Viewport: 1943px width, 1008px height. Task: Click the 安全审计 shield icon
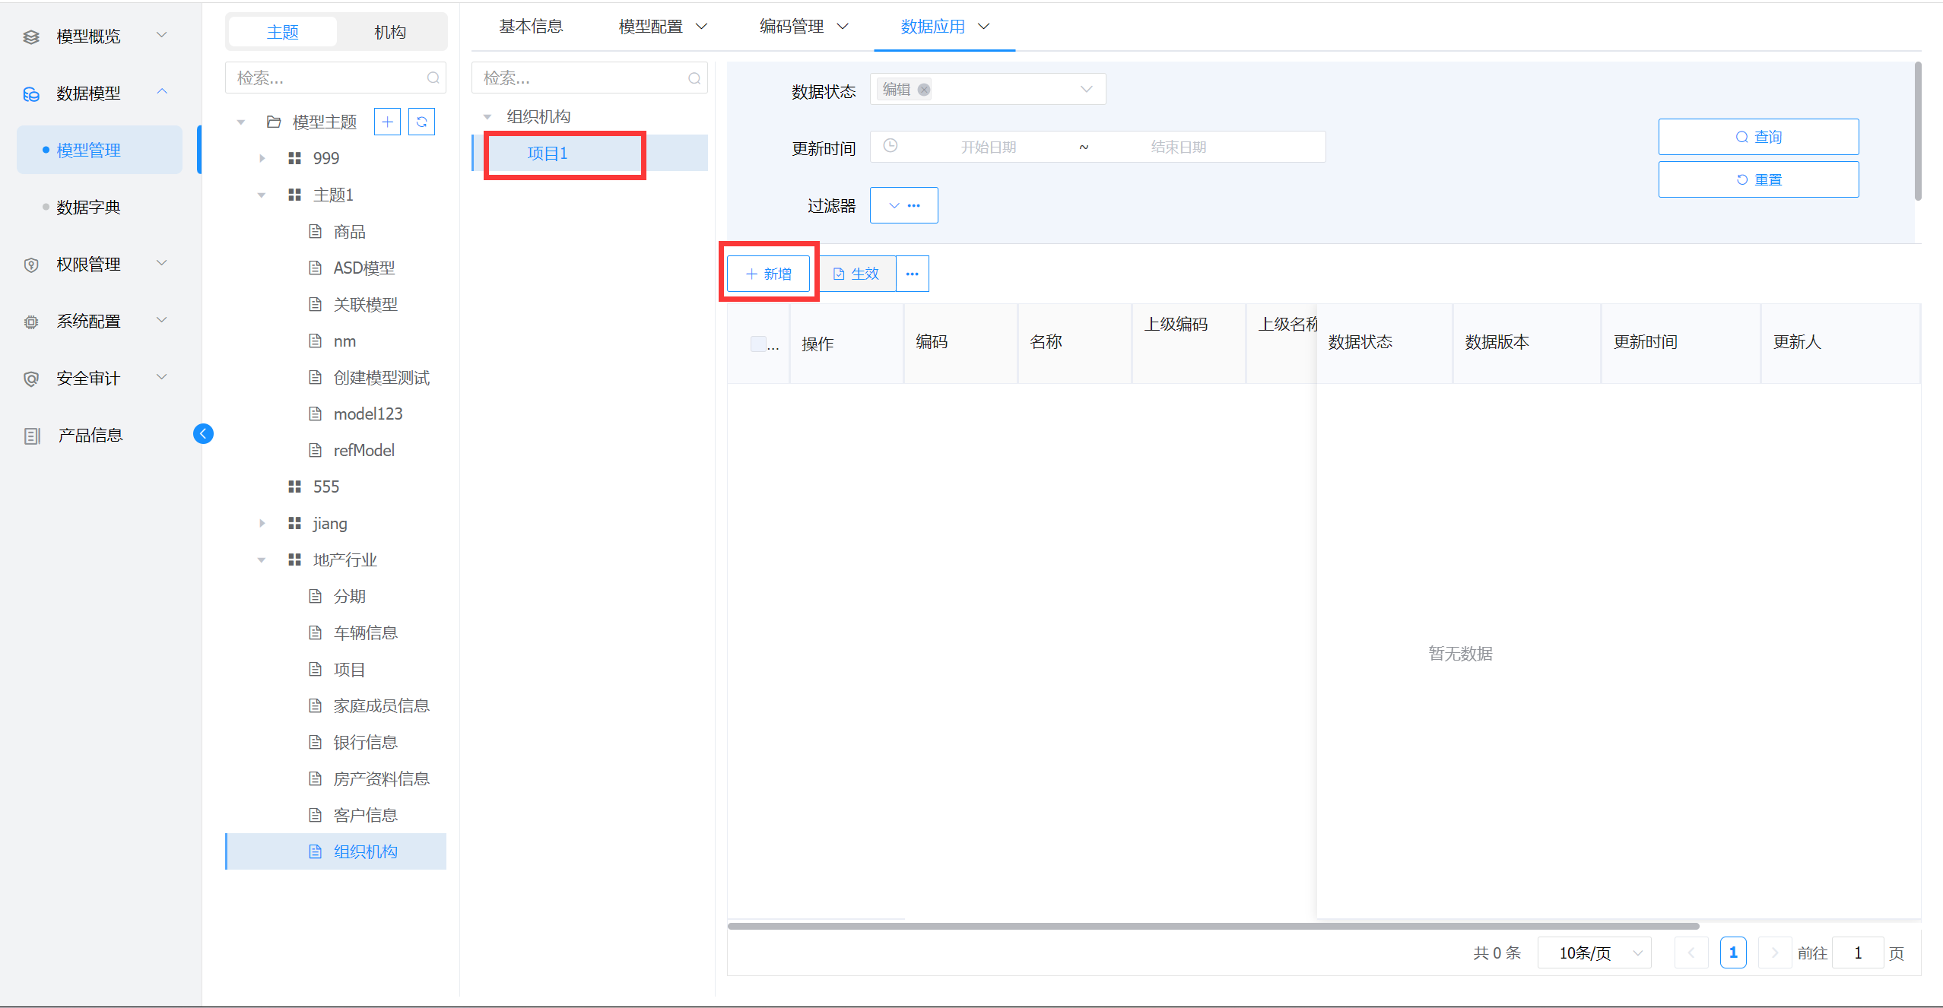pyautogui.click(x=31, y=379)
